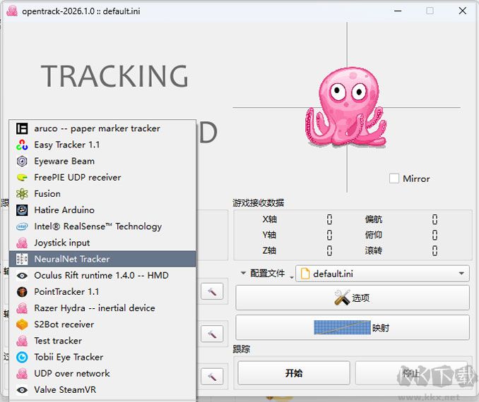Image resolution: width=479 pixels, height=402 pixels.
Task: Click the 偏航 yaw value readout
Action: pyautogui.click(x=434, y=219)
